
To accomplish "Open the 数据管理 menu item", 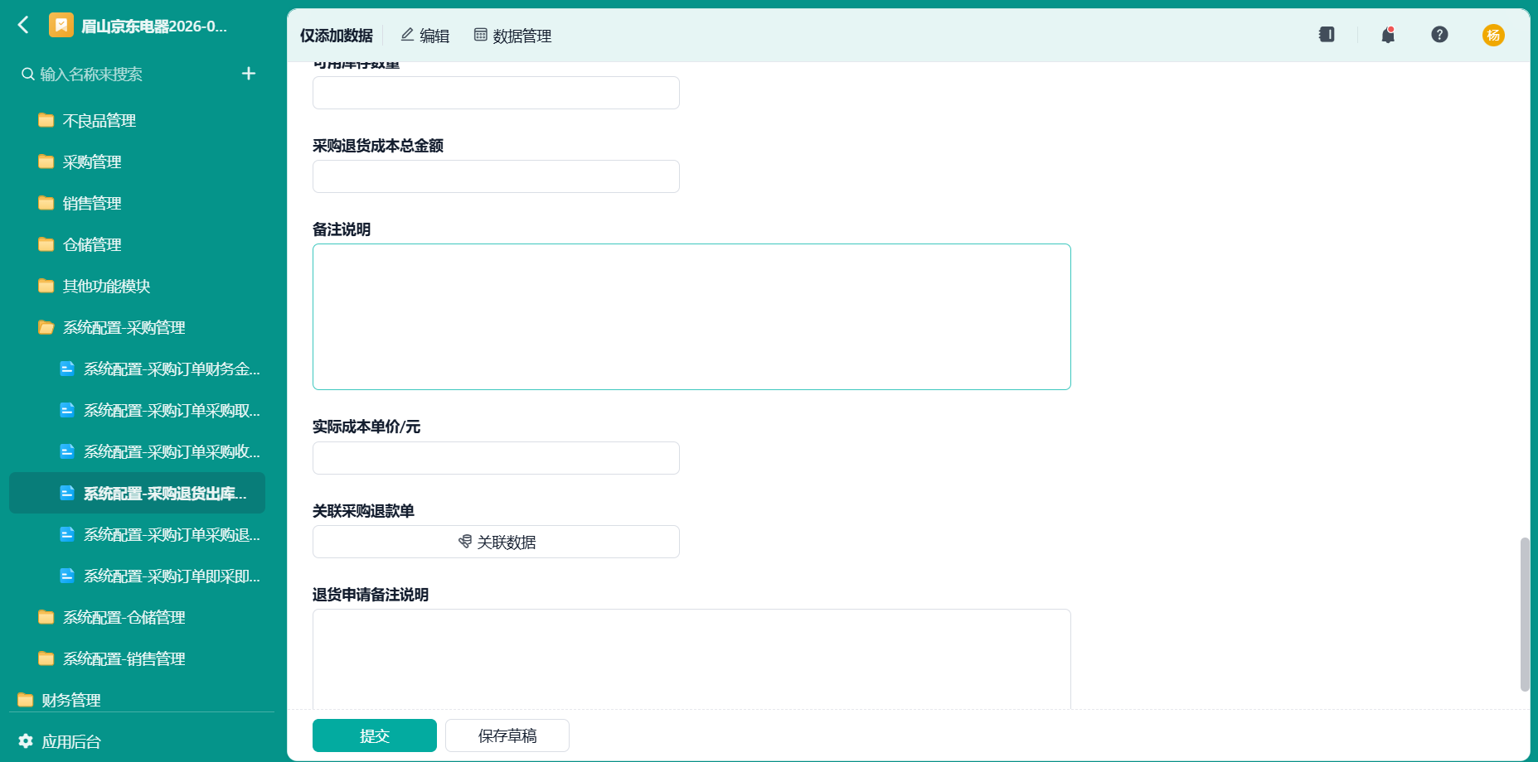I will coord(512,36).
